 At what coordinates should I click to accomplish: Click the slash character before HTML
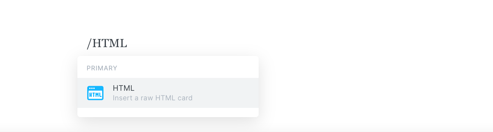pyautogui.click(x=89, y=44)
